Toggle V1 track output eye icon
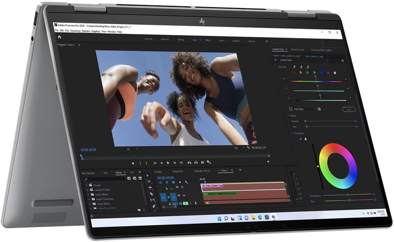This screenshot has width=394, height=242. click(x=184, y=195)
